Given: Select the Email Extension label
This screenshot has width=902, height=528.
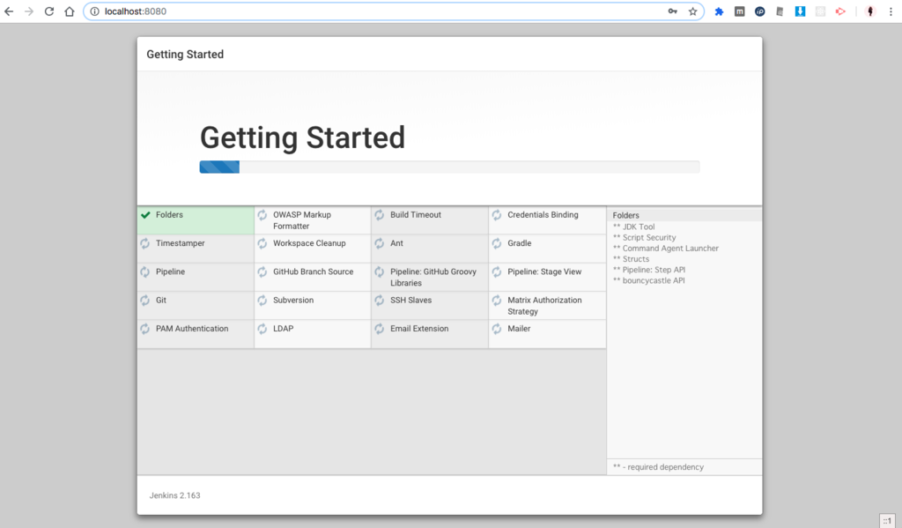Looking at the screenshot, I should coord(419,329).
